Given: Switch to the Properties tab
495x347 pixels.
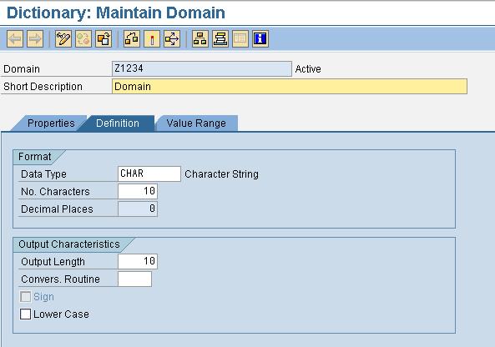Looking at the screenshot, I should pos(51,123).
